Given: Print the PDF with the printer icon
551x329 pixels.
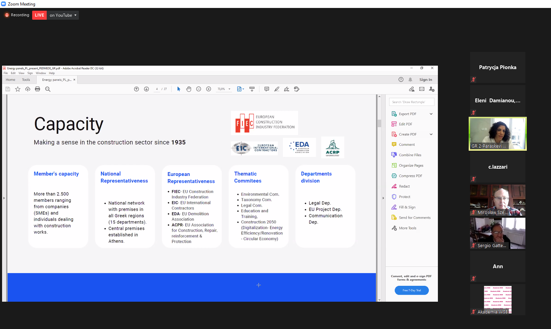Looking at the screenshot, I should click(37, 89).
